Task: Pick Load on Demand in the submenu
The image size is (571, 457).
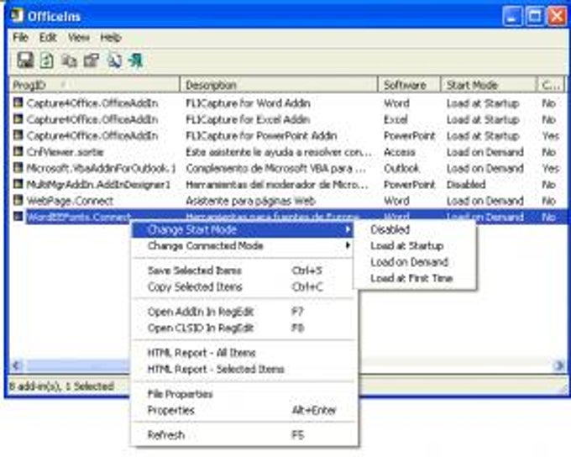Action: 415,262
